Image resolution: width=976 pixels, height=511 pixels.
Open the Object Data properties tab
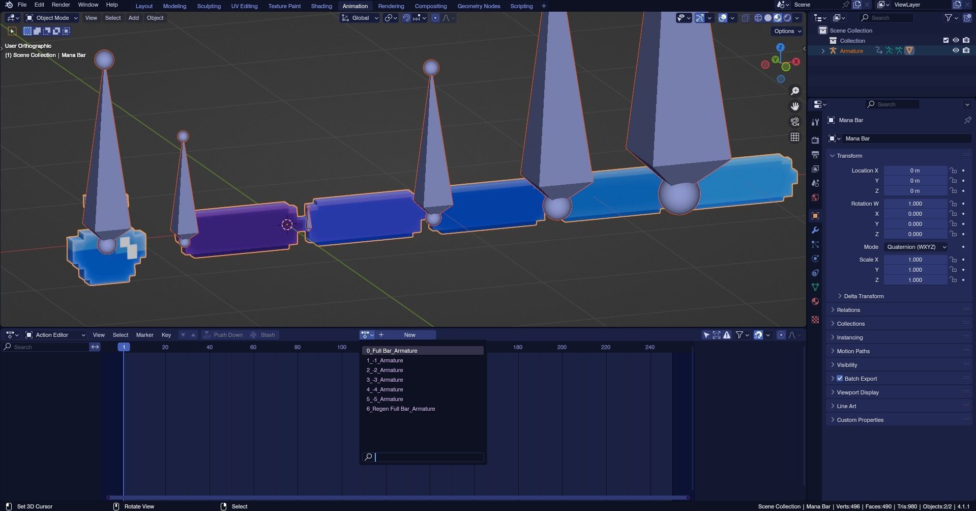pyautogui.click(x=815, y=287)
